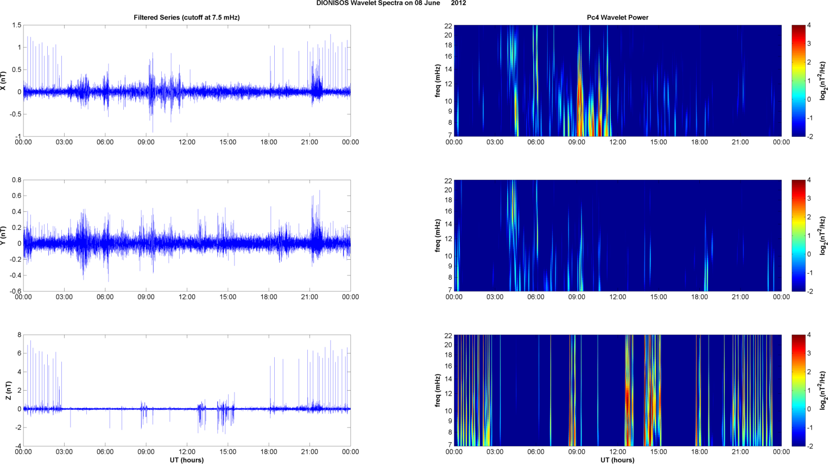
Task: Click freq (mHz) label of top spectrogram
Action: coord(438,80)
